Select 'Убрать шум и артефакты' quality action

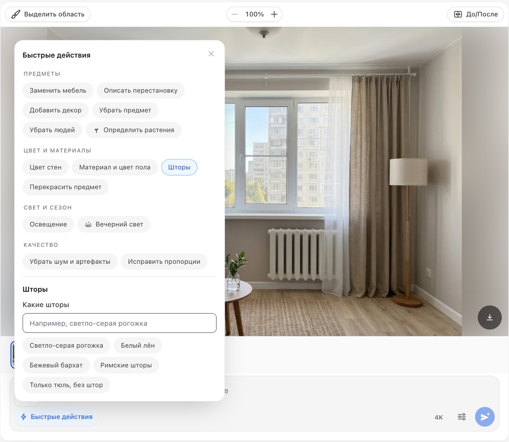pyautogui.click(x=70, y=262)
